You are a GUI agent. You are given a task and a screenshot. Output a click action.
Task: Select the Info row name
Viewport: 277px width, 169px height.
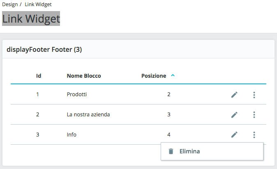pyautogui.click(x=72, y=134)
